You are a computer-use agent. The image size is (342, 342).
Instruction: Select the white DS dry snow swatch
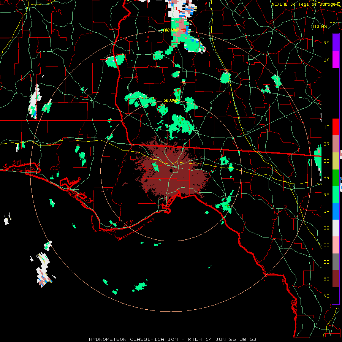pos(336,228)
